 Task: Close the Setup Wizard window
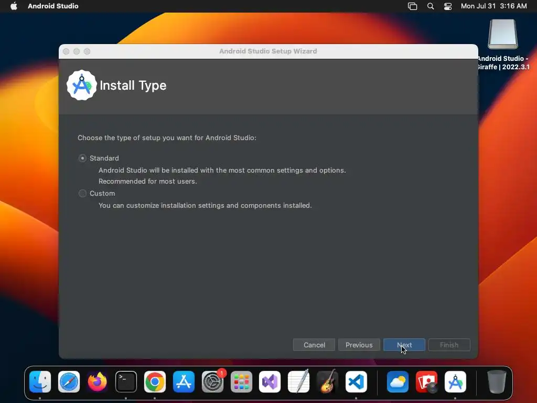(66, 51)
